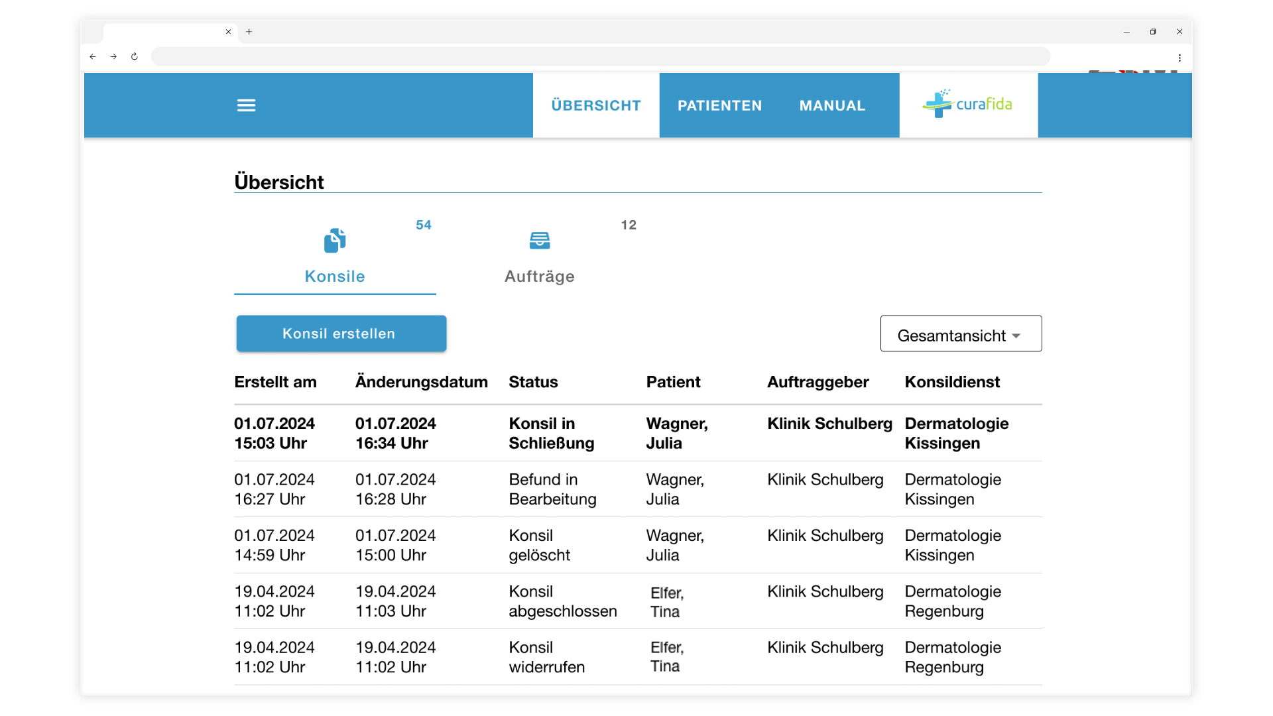Click the Status column header

click(533, 382)
